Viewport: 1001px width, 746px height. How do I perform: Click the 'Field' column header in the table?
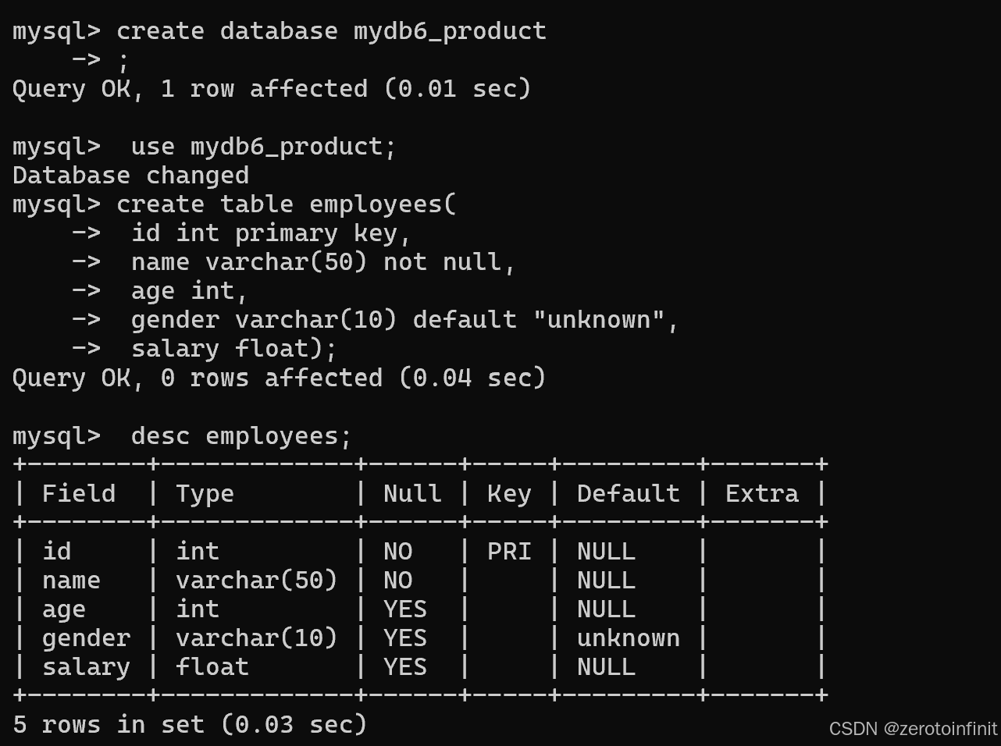pyautogui.click(x=79, y=493)
